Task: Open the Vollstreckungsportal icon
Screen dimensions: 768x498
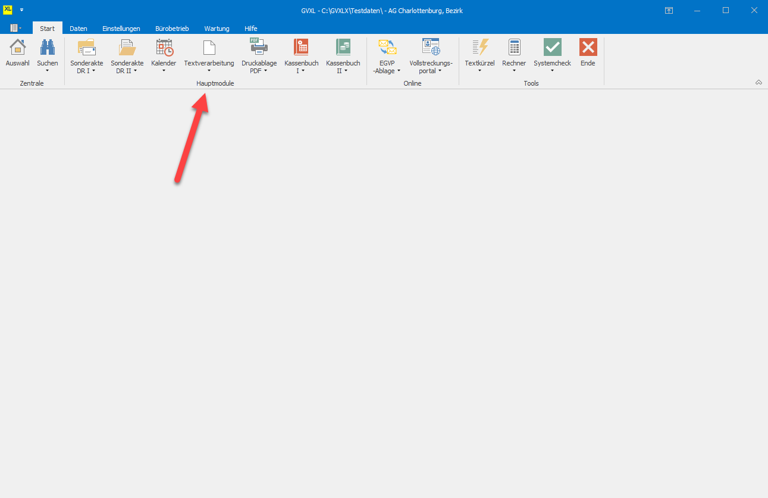Action: pos(431,48)
